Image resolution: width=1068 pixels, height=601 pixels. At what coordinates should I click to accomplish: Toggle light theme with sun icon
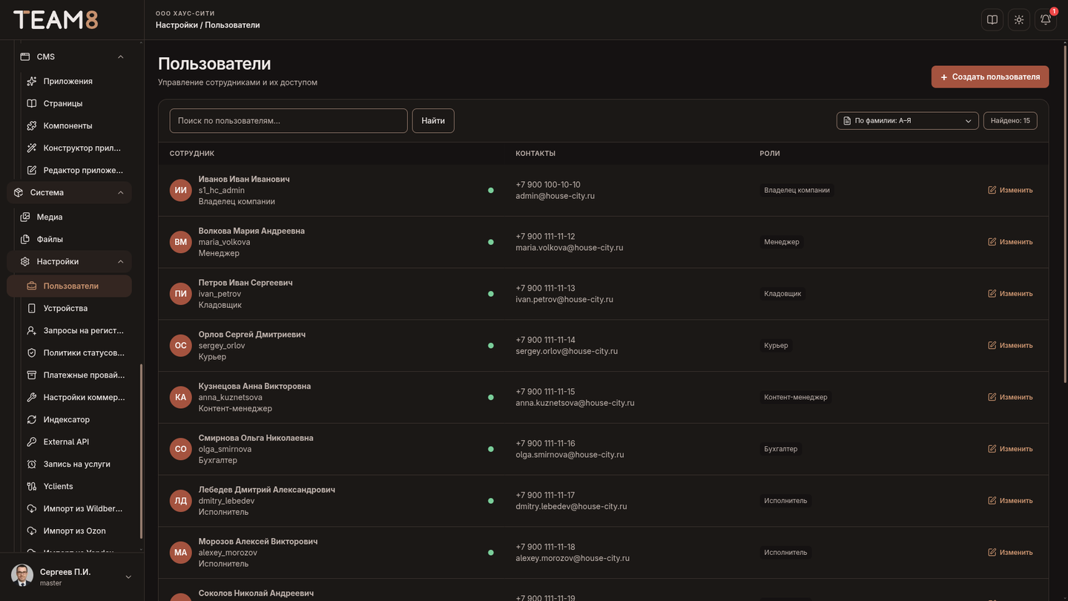[1019, 20]
